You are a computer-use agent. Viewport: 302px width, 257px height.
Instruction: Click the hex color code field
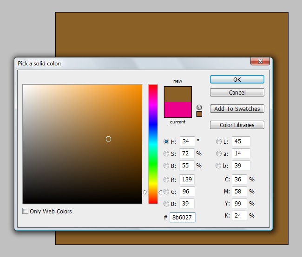pyautogui.click(x=182, y=217)
